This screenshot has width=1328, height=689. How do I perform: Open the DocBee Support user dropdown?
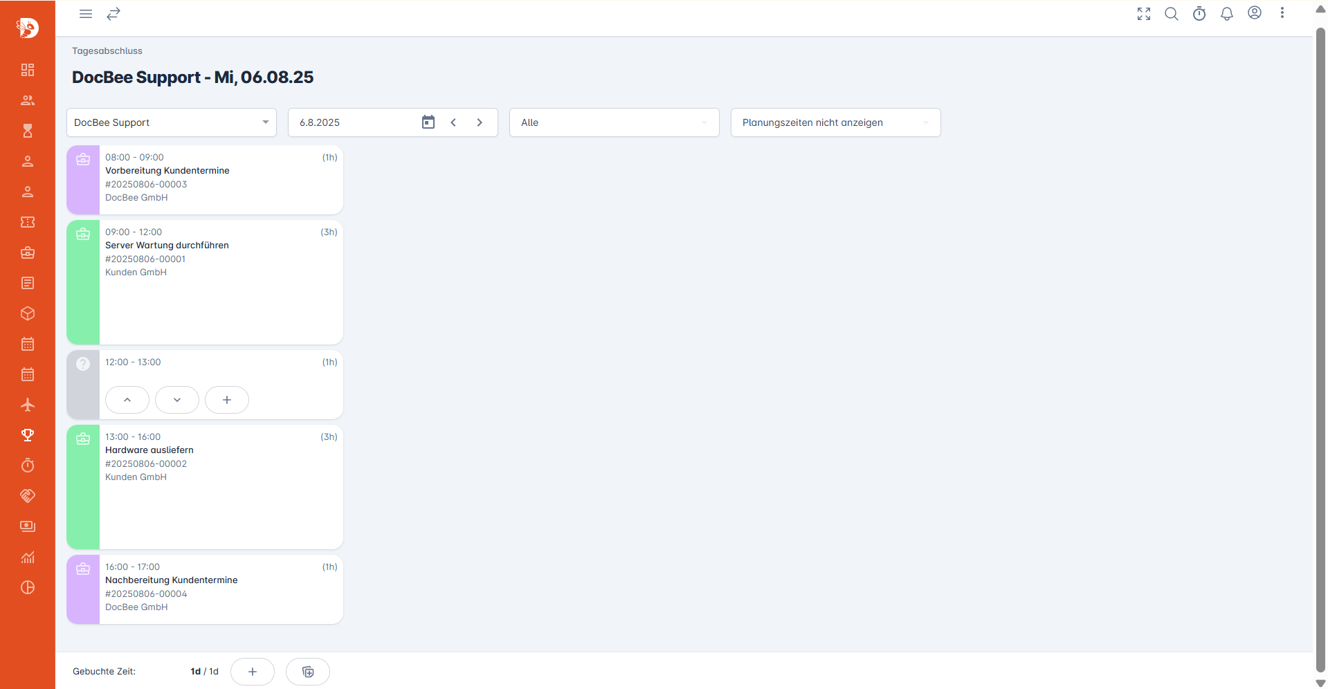coord(172,122)
